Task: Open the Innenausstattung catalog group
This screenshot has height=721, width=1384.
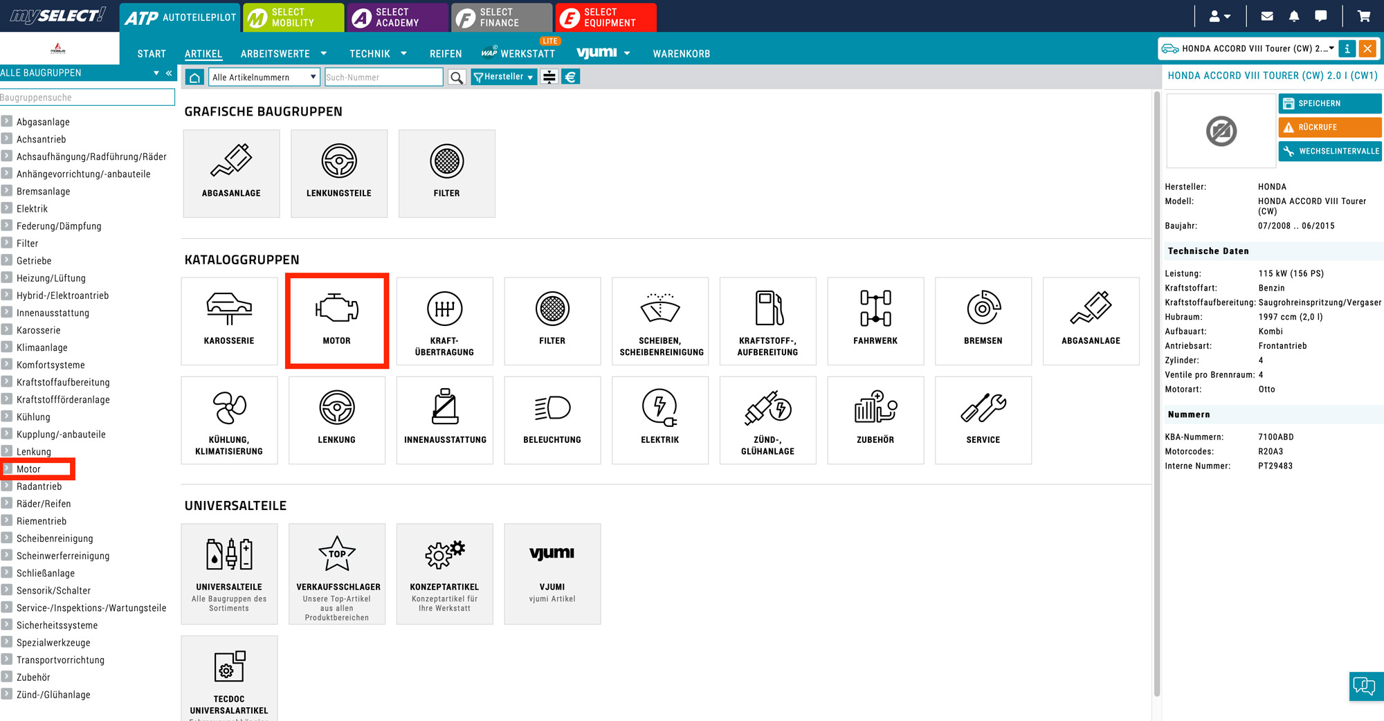Action: 445,420
